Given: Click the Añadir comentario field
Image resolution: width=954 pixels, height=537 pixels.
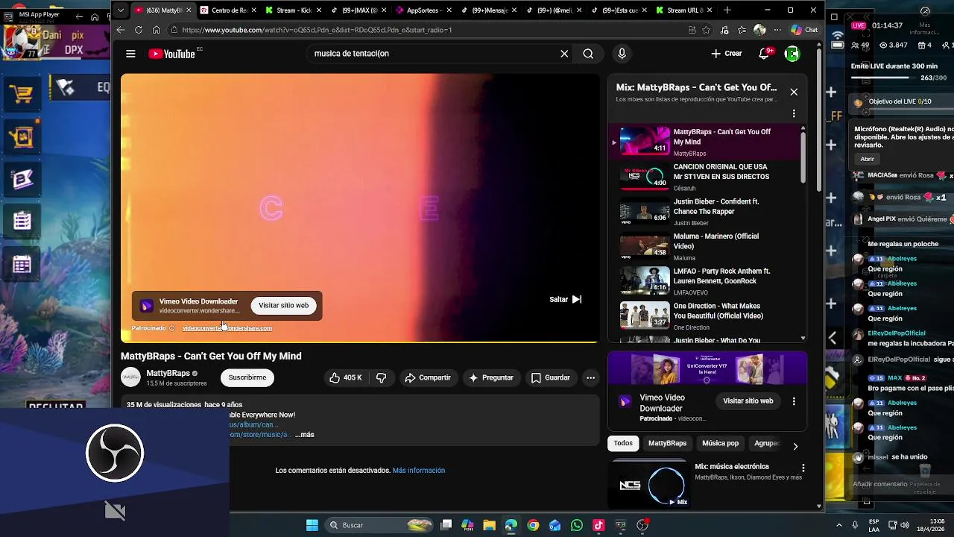Looking at the screenshot, I should [x=880, y=484].
